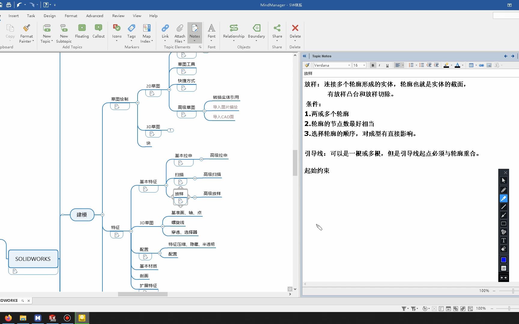
Task: Open the Design ribbon tab
Action: 50,16
